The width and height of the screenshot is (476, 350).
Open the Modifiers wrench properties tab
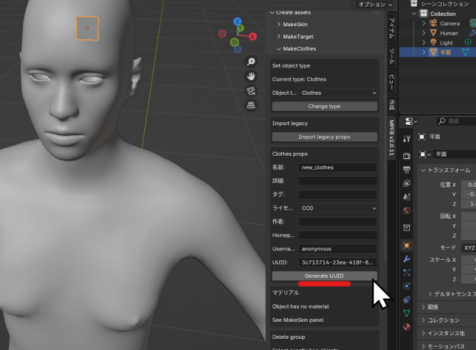coord(407,259)
